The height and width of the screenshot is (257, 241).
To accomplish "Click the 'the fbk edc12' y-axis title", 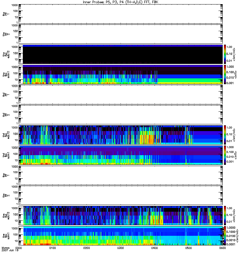I will click(6, 216).
